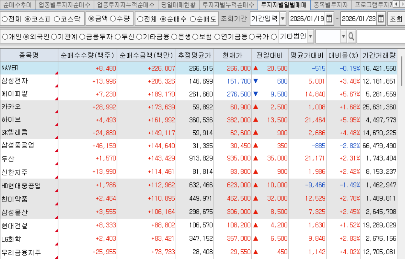
Task: Select the 수량 radio option
Action: pyautogui.click(x=113, y=19)
